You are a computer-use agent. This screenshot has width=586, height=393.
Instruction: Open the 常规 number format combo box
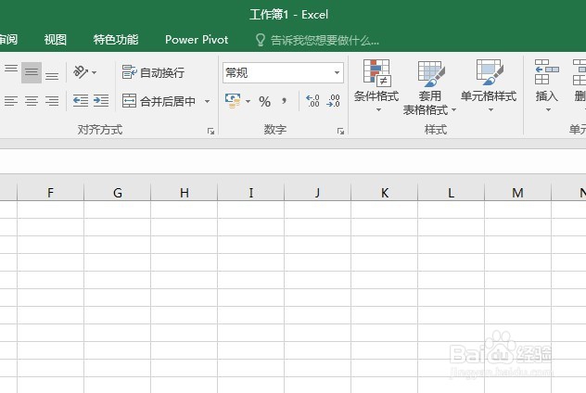[x=283, y=72]
